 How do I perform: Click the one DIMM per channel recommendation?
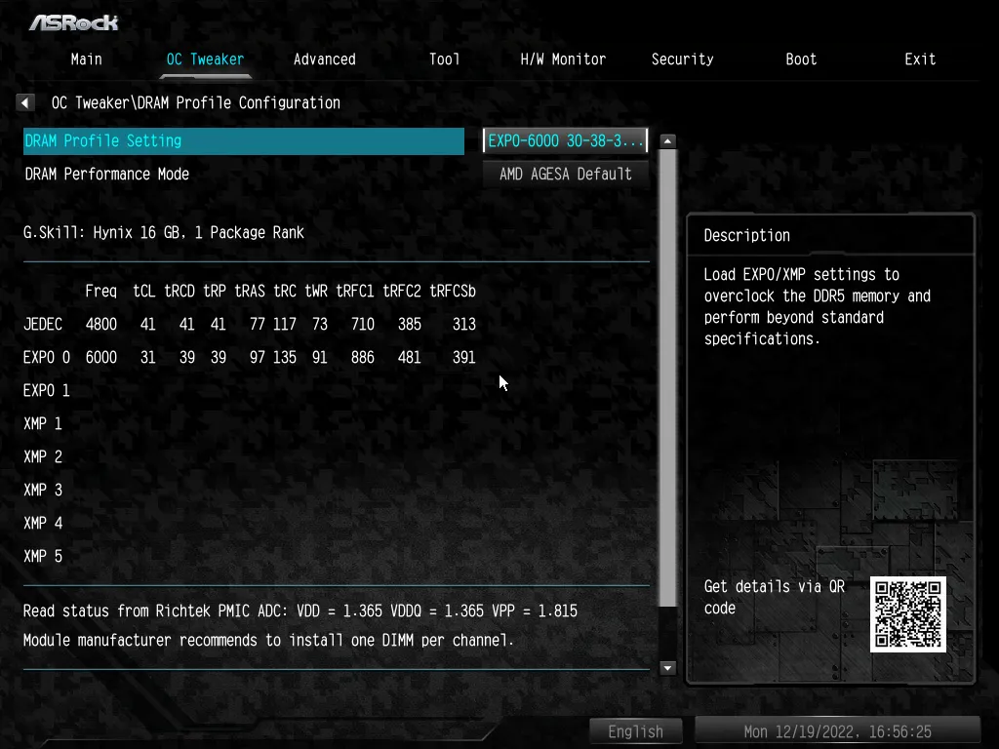click(x=268, y=640)
